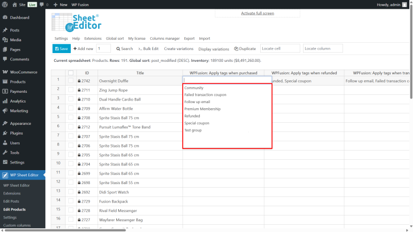Click the Tools wrench icon
This screenshot has height=232, width=413.
5,153
